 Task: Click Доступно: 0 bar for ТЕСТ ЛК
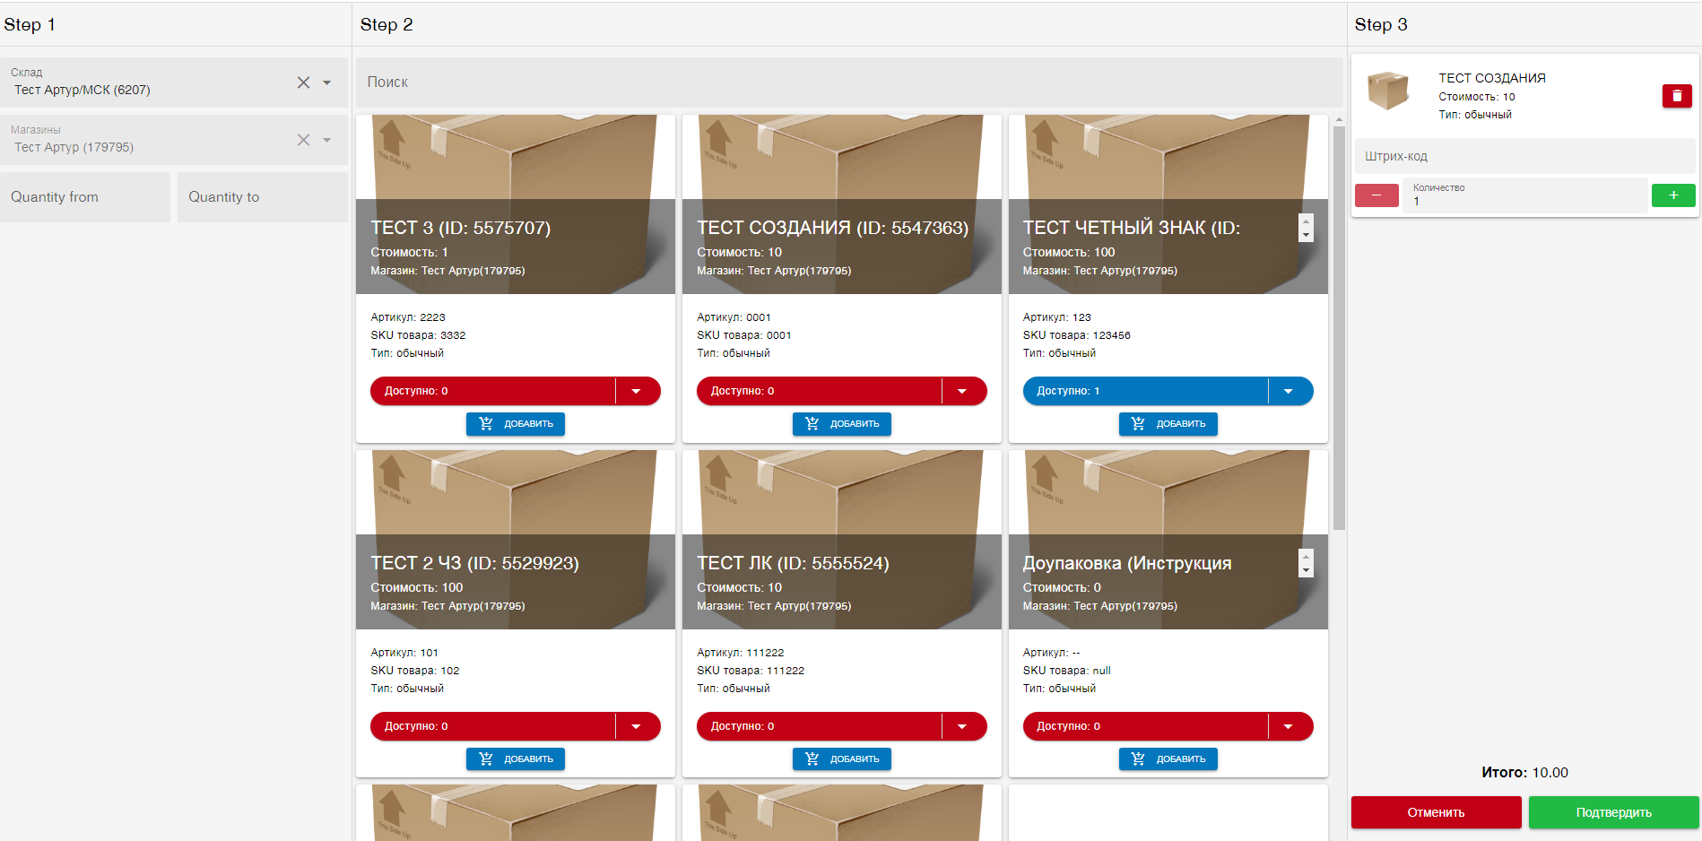coord(820,726)
